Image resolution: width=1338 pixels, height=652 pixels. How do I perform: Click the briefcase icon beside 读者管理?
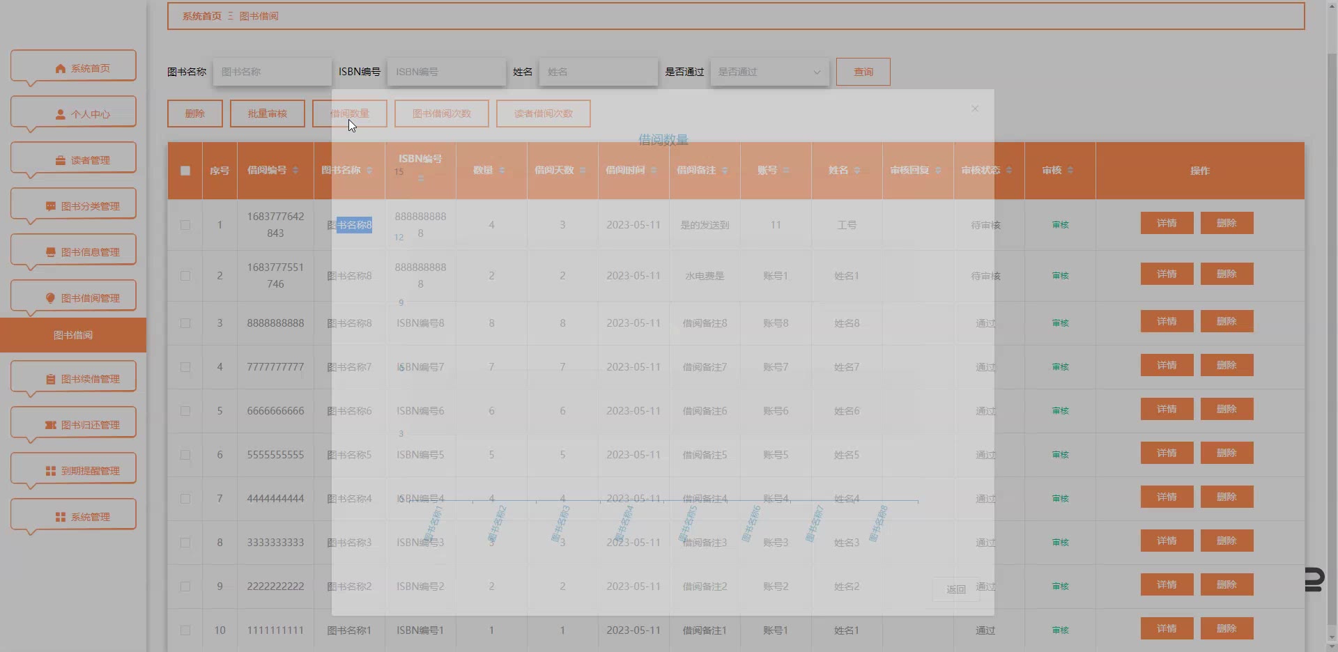pyautogui.click(x=61, y=160)
